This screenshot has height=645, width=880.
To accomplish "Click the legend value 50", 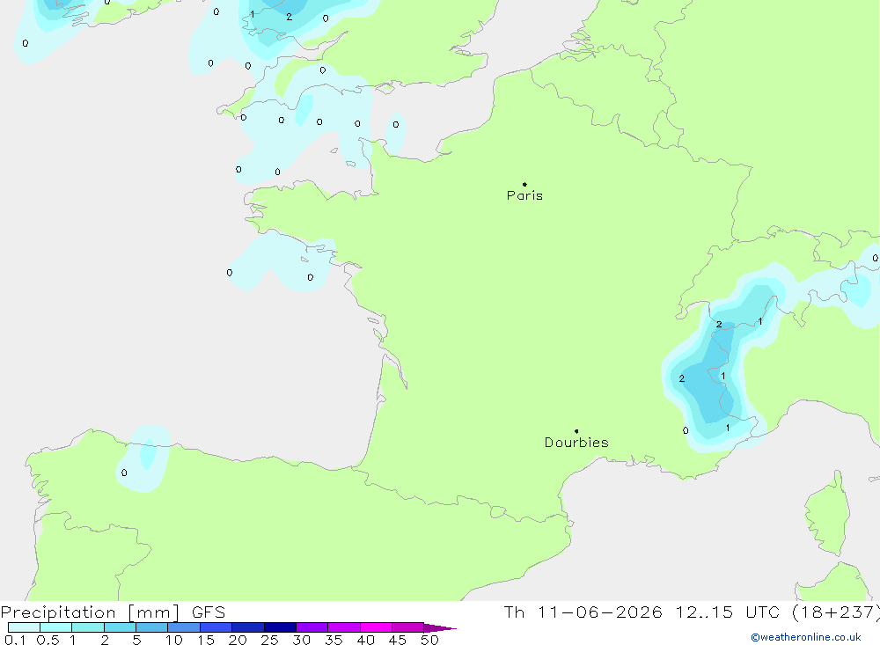I will coord(429,640).
